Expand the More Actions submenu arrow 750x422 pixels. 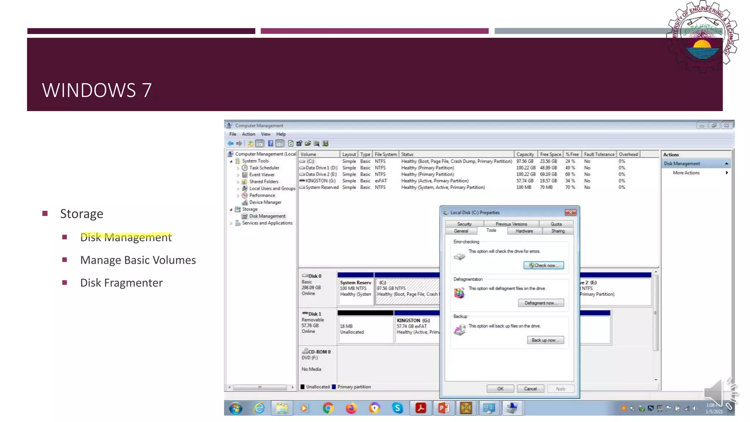727,173
